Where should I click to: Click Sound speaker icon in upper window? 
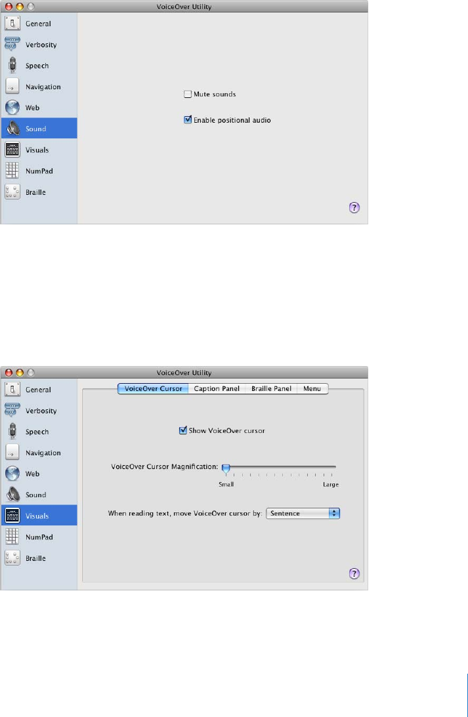(12, 129)
